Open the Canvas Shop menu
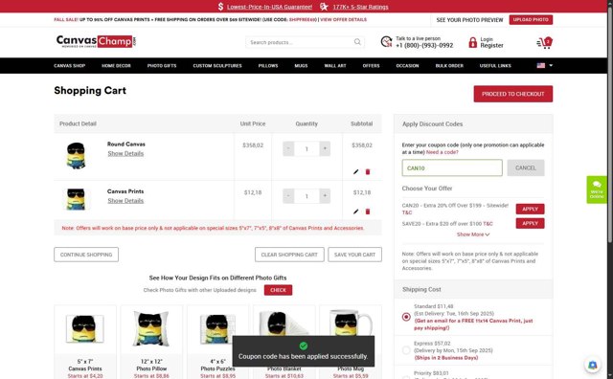 click(70, 66)
